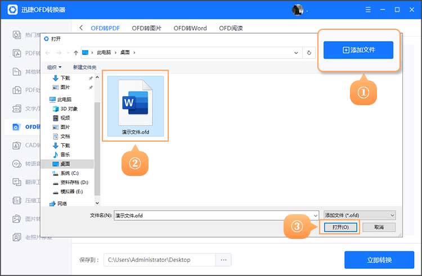Select the 图片转换 sidebar icon
Image resolution: width=422 pixels, height=276 pixels.
pos(17,219)
